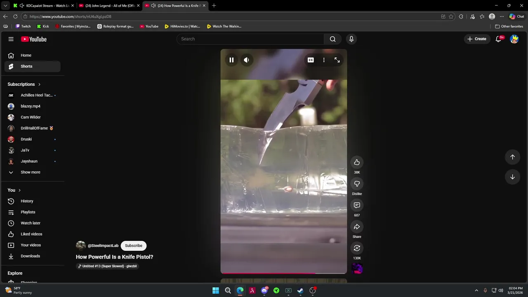Open Downloads
The image size is (528, 297).
tap(32, 256)
